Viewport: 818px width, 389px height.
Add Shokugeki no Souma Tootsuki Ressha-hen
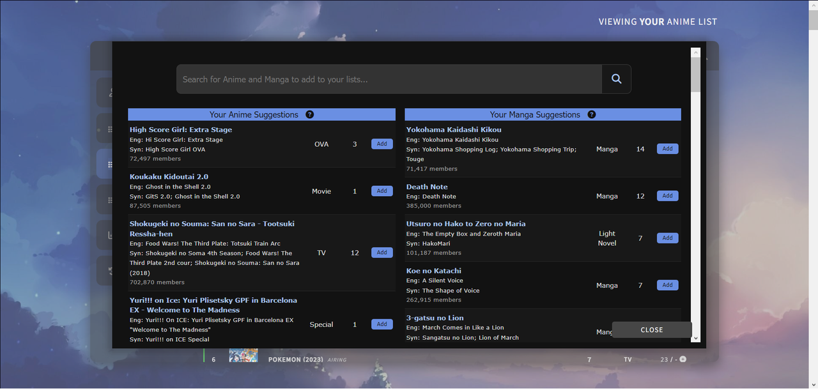[x=382, y=252]
